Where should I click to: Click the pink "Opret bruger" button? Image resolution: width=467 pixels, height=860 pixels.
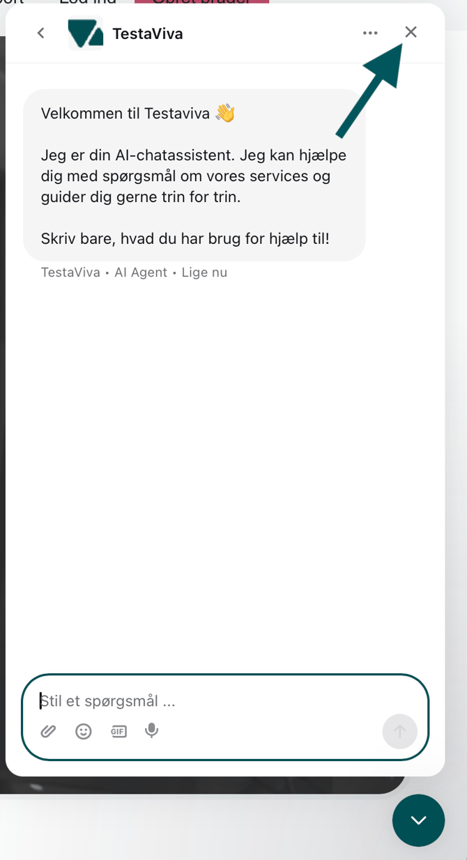[x=201, y=2]
